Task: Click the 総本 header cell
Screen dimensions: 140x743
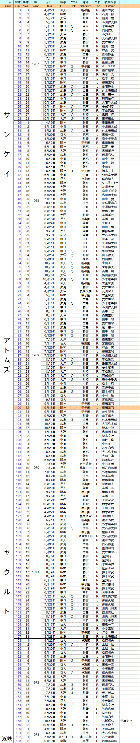Action: click(18, 2)
